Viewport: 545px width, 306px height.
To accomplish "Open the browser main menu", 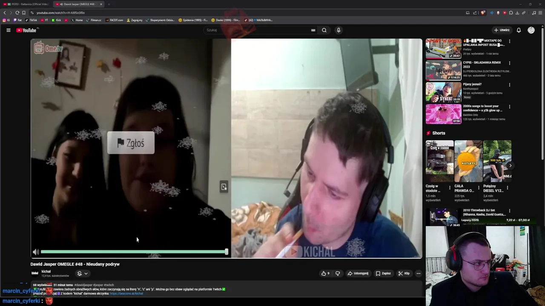I will click(x=540, y=13).
